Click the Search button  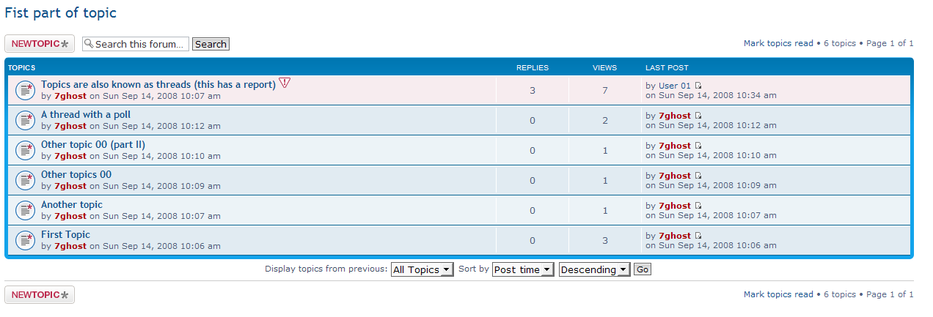[211, 44]
